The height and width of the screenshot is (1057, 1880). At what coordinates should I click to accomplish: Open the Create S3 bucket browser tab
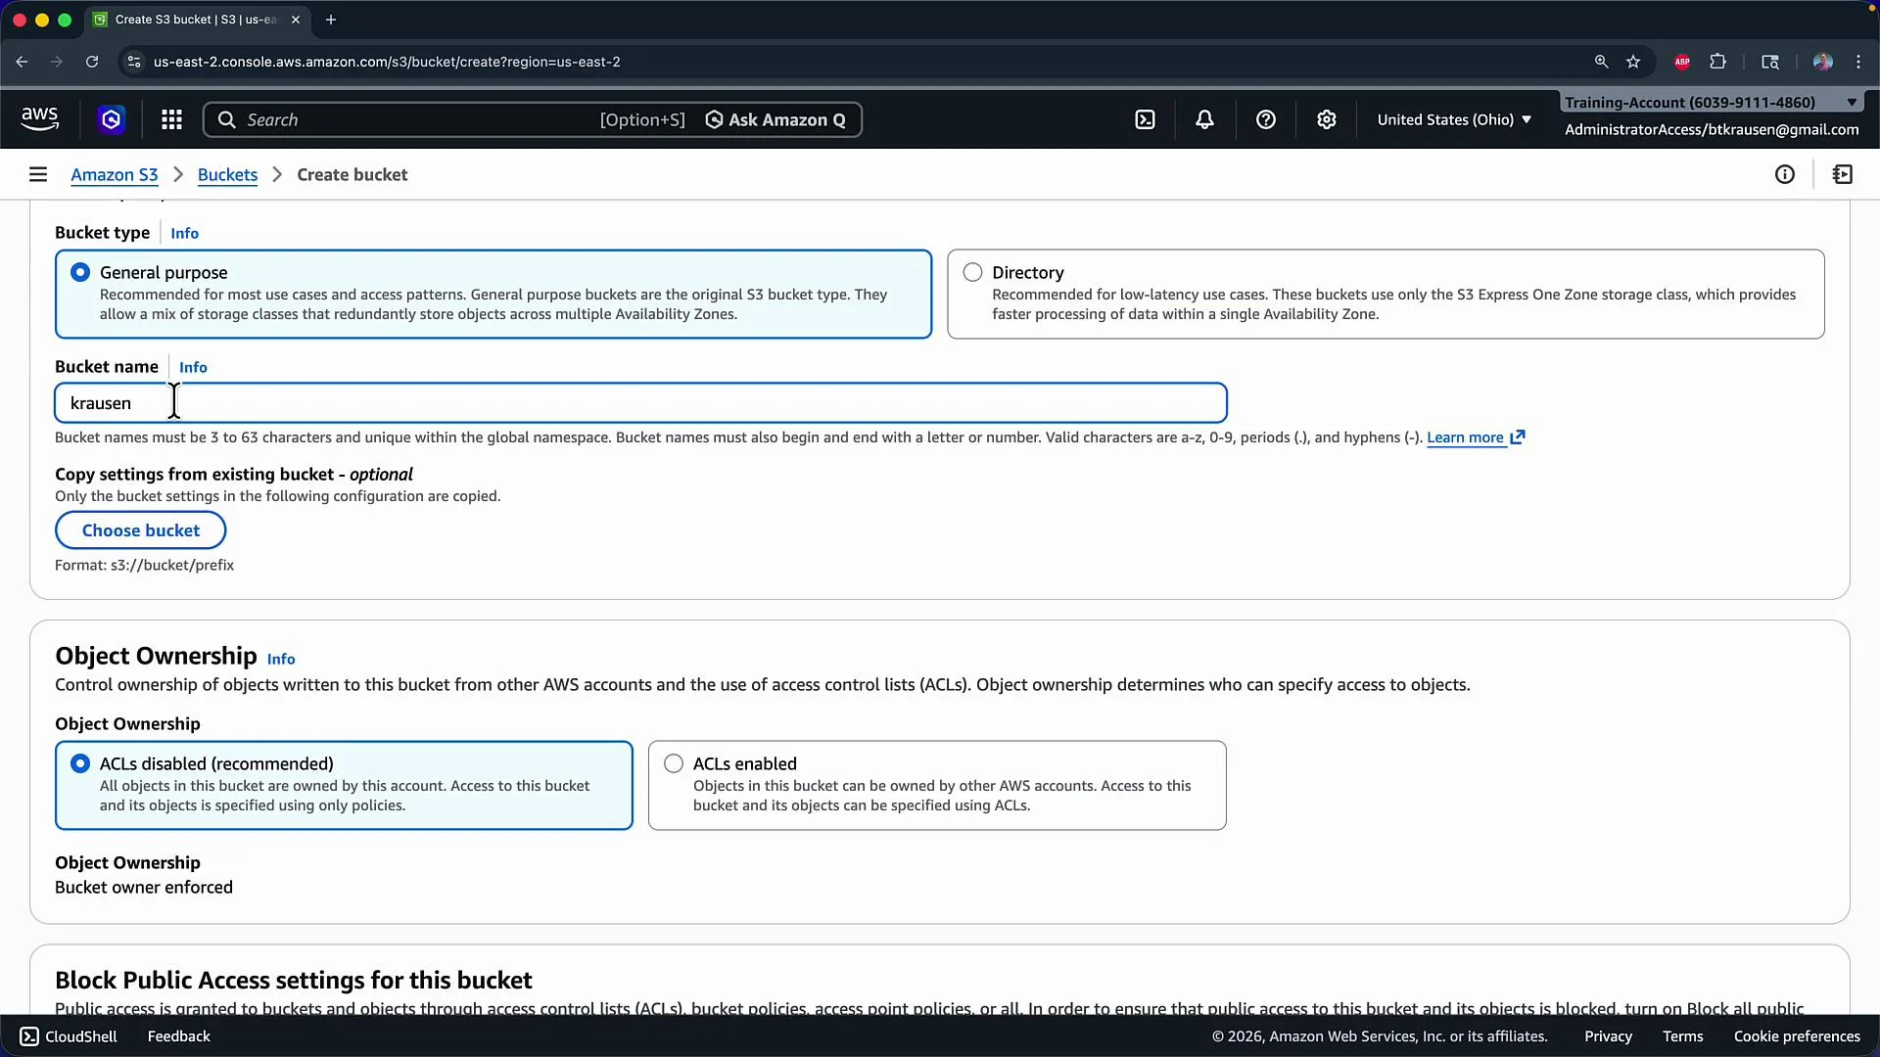pos(196,20)
